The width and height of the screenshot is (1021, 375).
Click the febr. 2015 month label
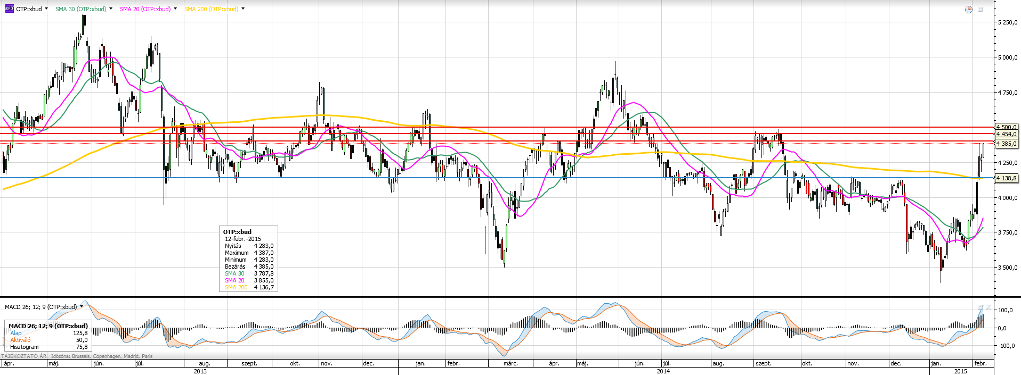tap(981, 363)
